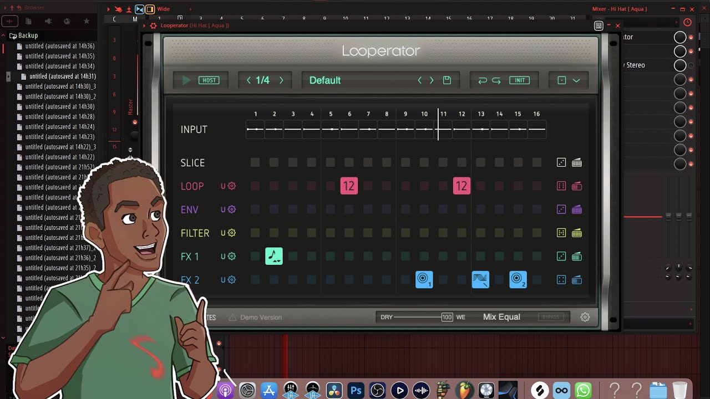
Task: Select the LOOP 12 cell at step 6
Action: [x=349, y=186]
